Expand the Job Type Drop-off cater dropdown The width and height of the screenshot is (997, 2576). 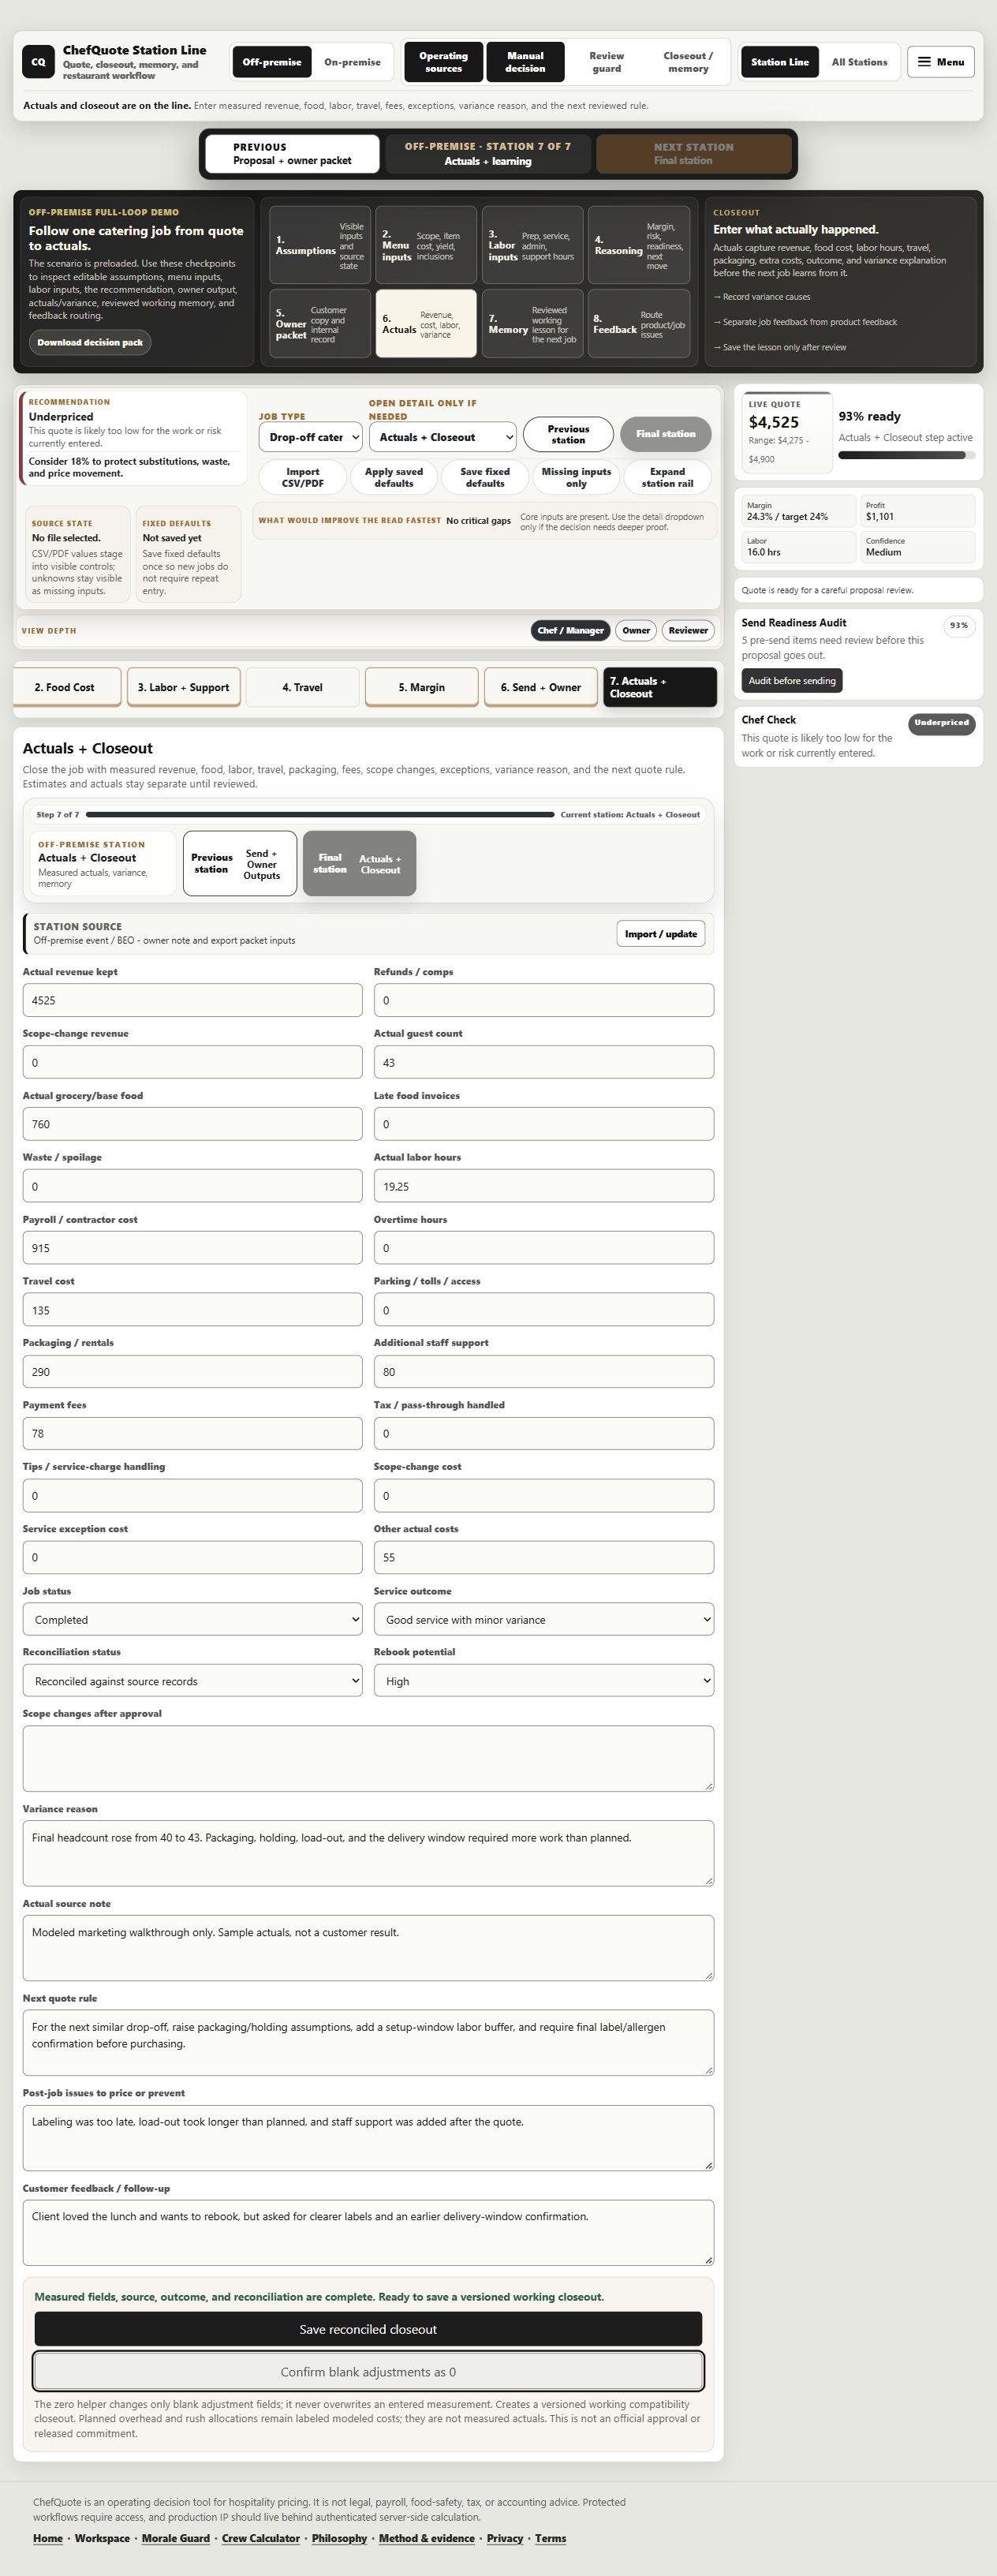(311, 437)
